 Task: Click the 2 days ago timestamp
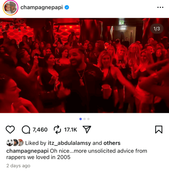[18, 166]
